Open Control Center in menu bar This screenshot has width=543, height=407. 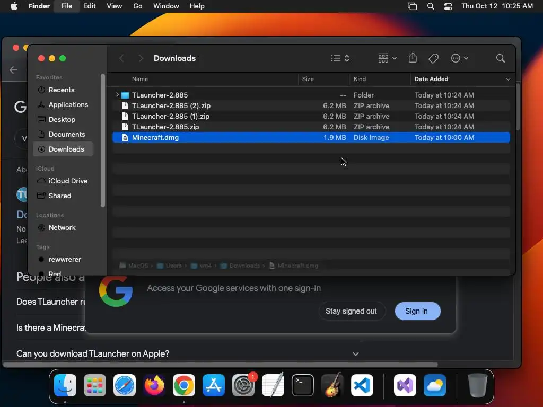(448, 6)
